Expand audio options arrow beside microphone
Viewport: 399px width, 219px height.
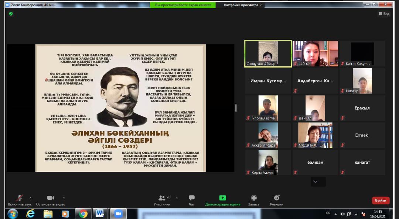(x=30, y=198)
